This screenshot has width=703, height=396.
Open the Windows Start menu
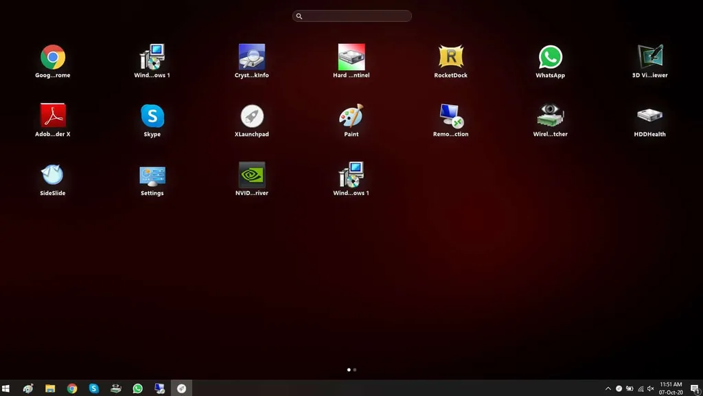(x=5, y=388)
